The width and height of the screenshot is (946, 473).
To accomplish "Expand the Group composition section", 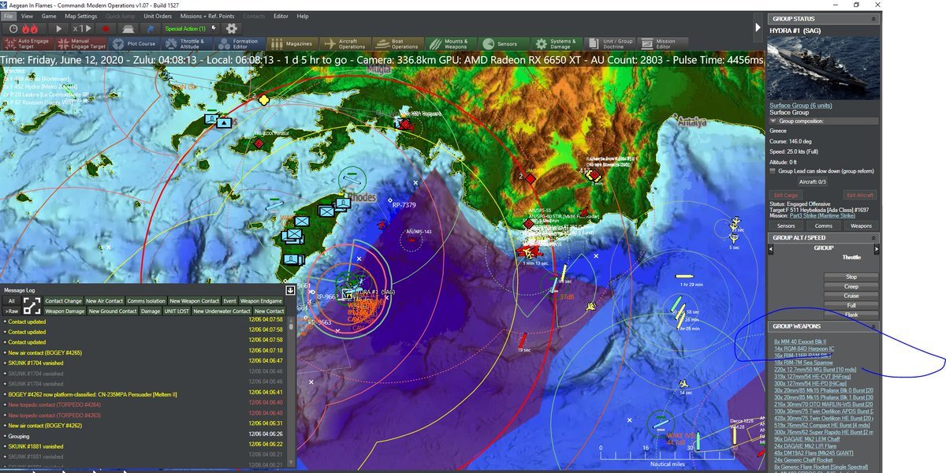I will 773,121.
